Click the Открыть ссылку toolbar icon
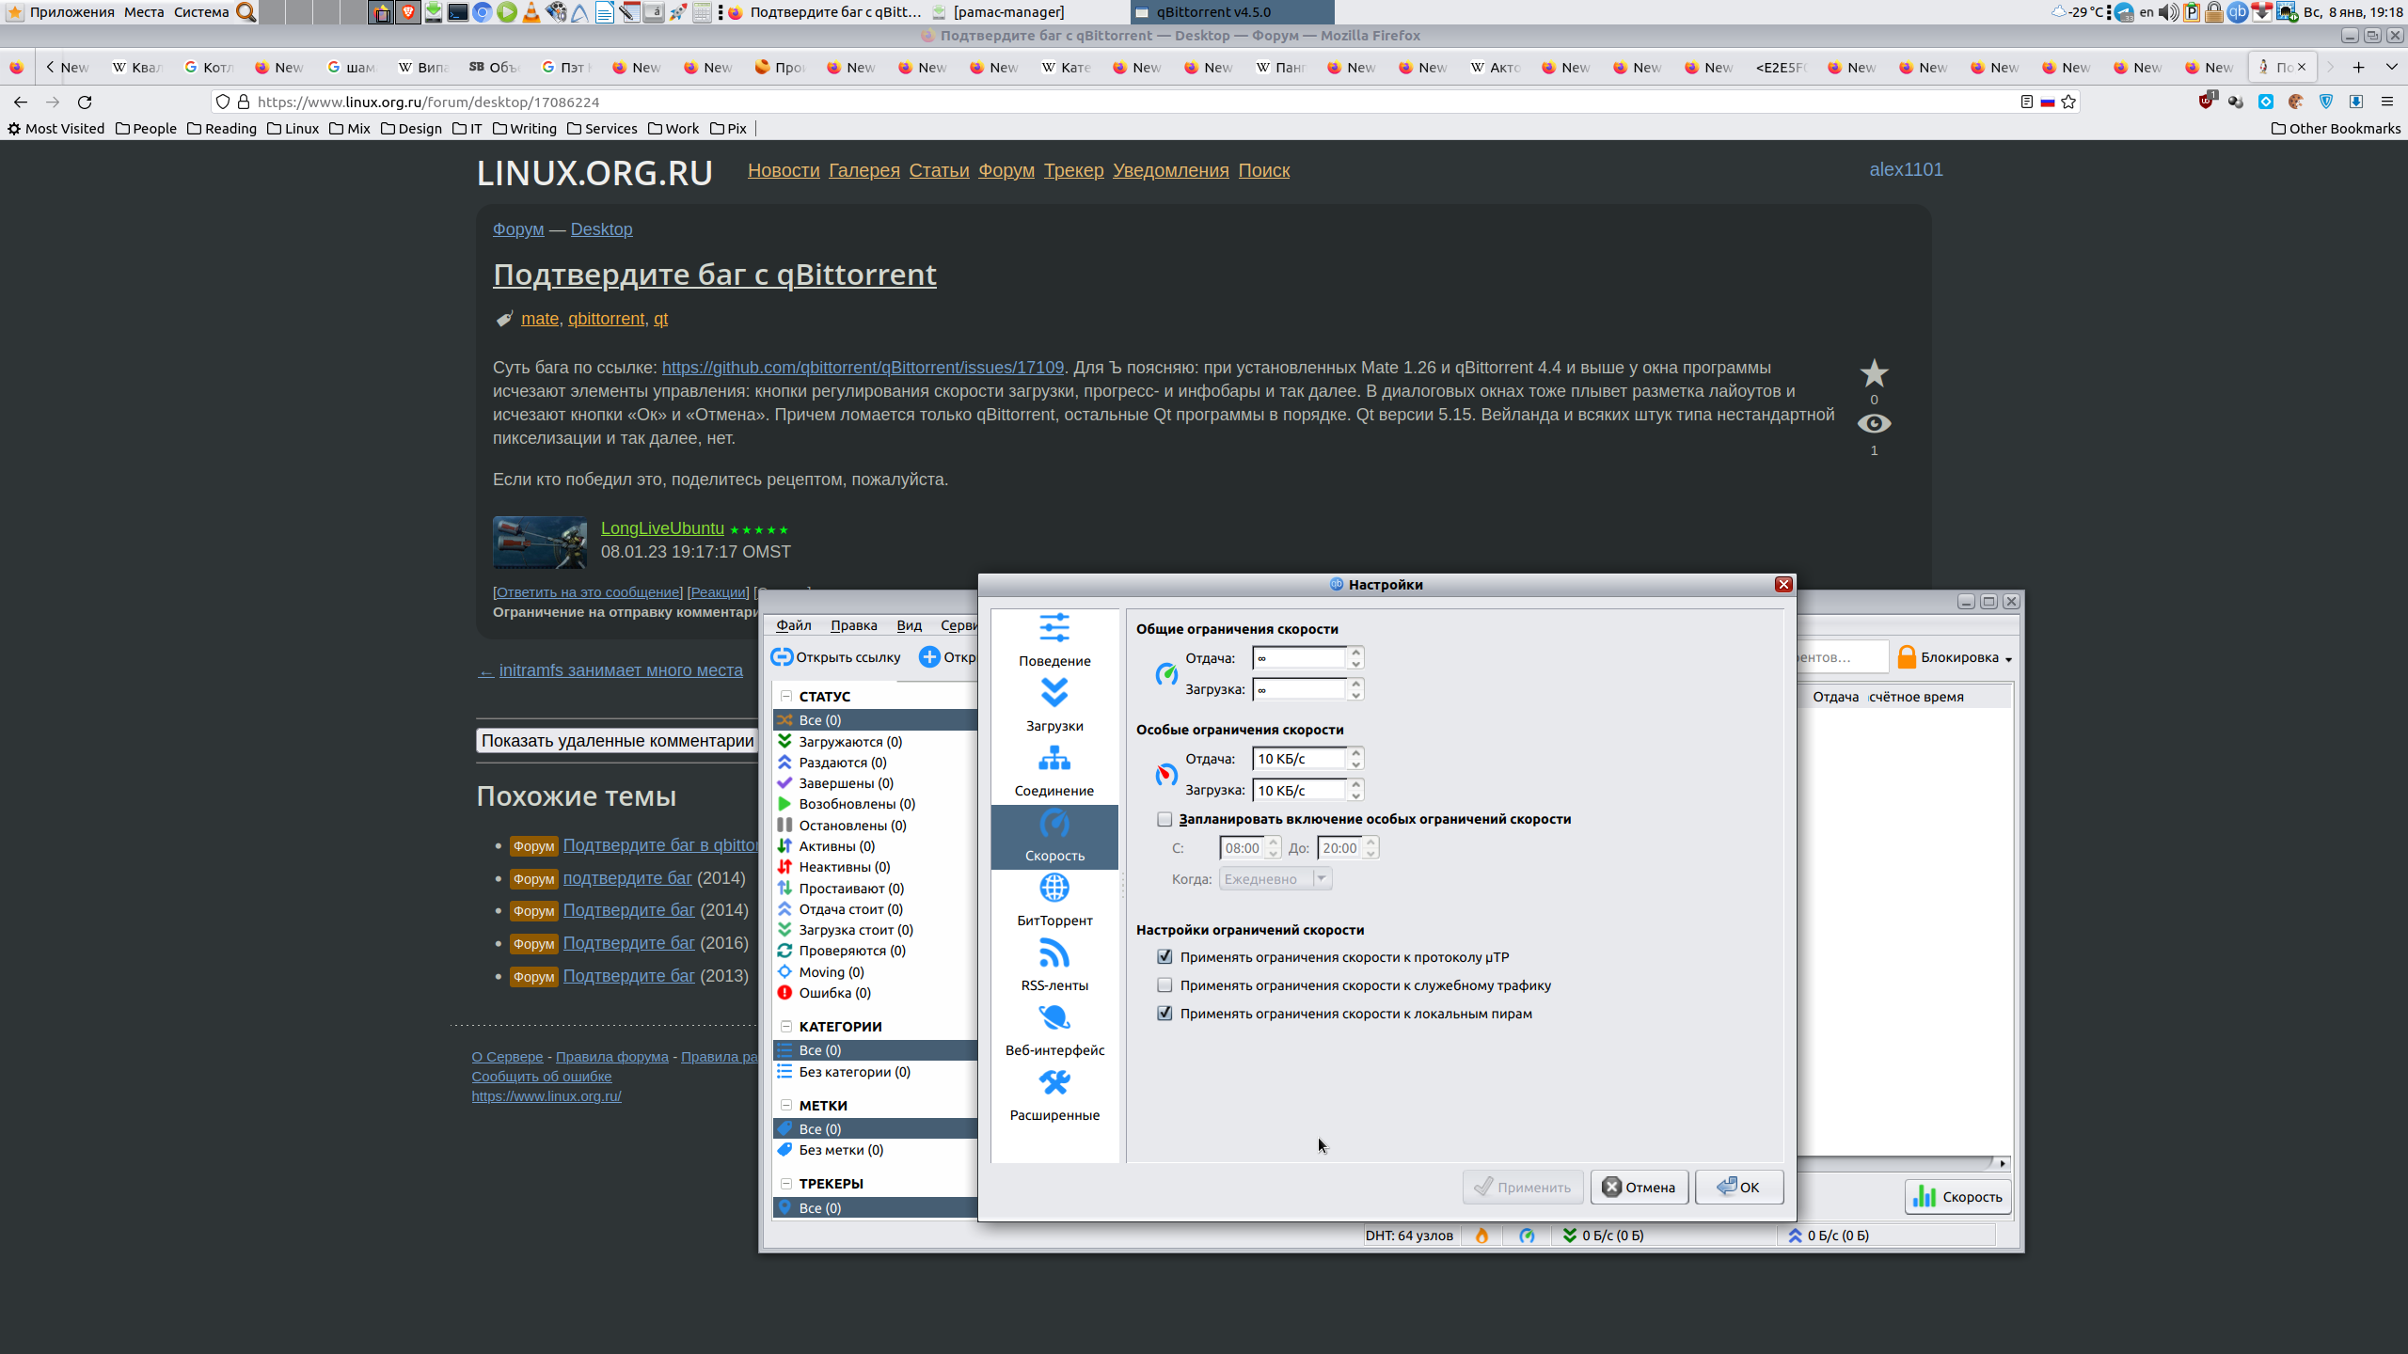The height and width of the screenshot is (1354, 2408). [782, 657]
